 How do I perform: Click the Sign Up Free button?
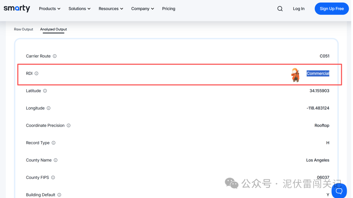click(x=332, y=8)
